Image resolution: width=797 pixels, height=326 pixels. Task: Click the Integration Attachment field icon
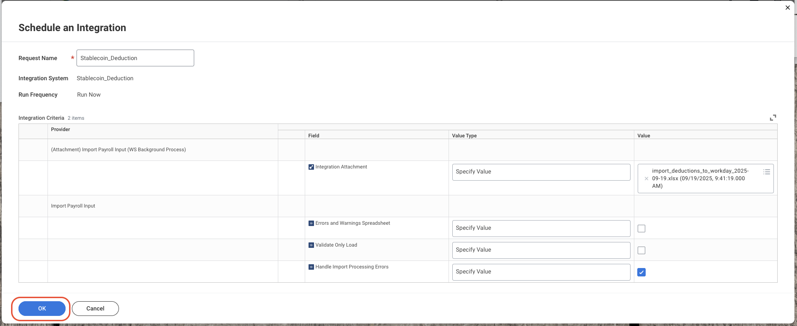tap(311, 167)
